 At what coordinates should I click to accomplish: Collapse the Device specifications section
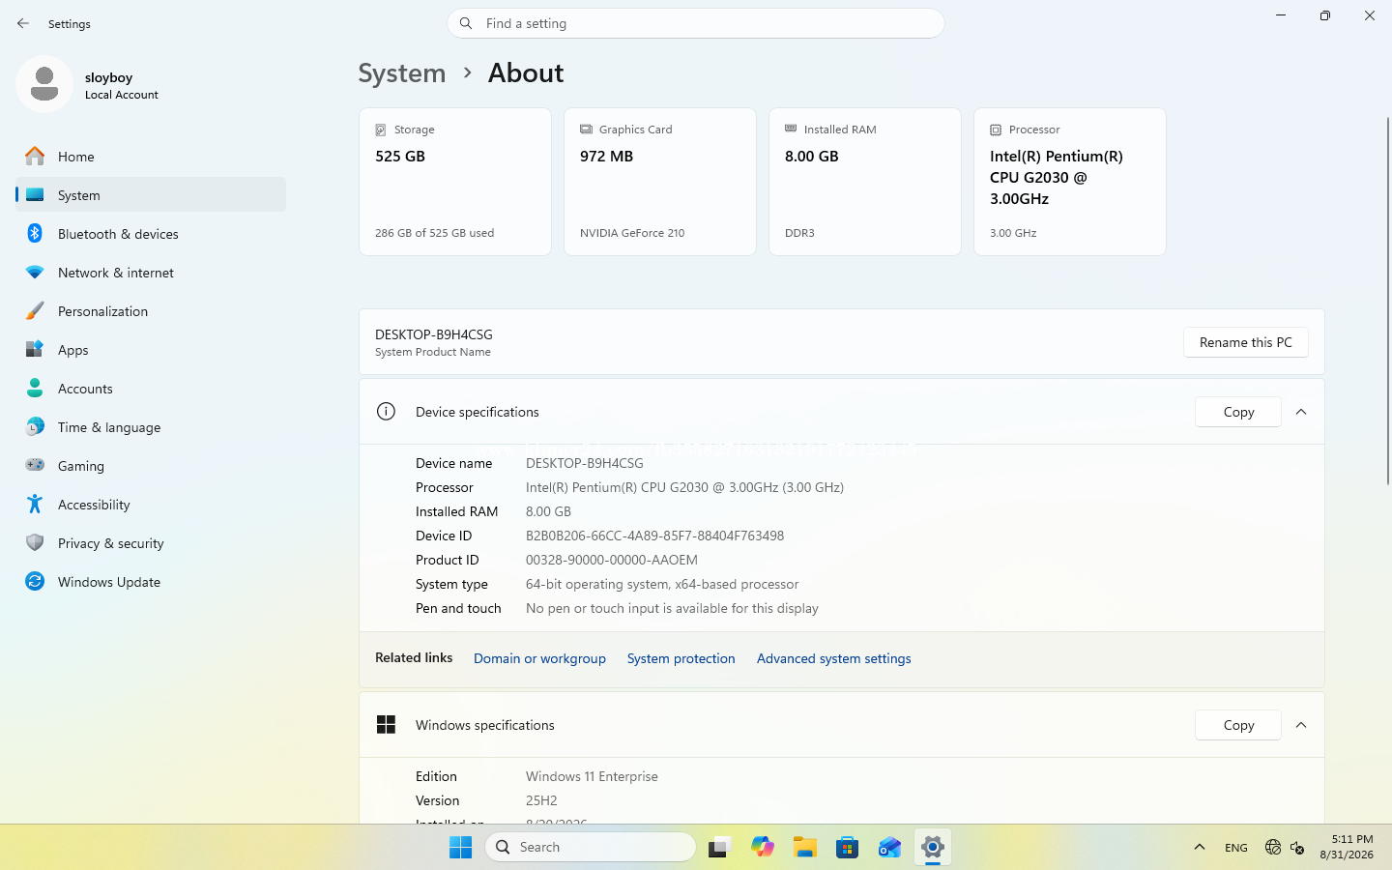pyautogui.click(x=1301, y=412)
